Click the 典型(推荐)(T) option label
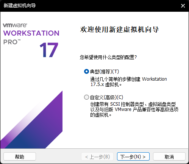Screen dimensions: 189x164 105,72
